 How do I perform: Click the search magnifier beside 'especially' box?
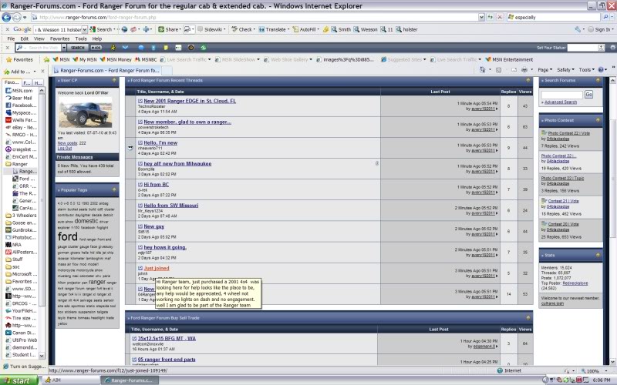605,17
